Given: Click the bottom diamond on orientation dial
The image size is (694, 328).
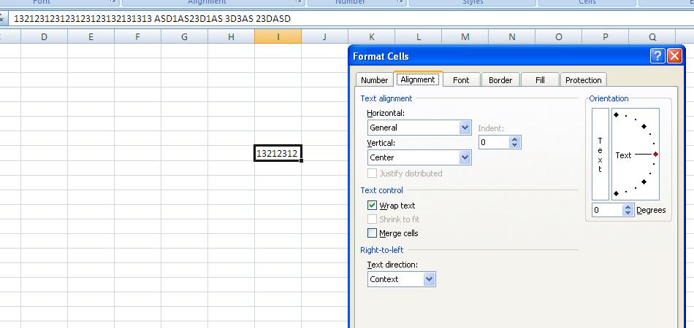Looking at the screenshot, I should point(616,193).
